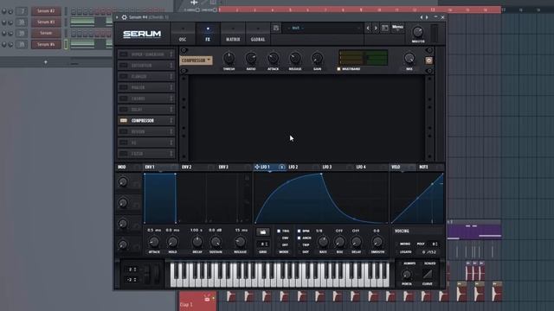Click the compressor THRESH knob
The height and width of the screenshot is (311, 554).
tap(229, 58)
